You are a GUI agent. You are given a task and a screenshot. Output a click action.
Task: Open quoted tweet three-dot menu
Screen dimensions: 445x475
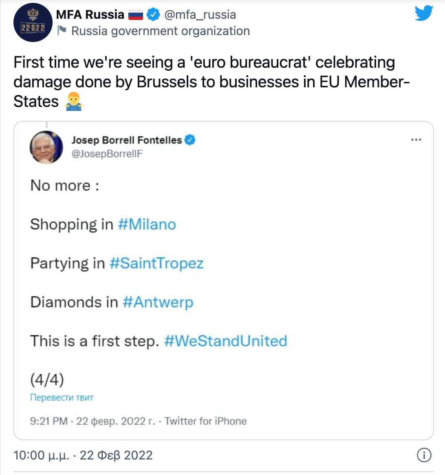tap(416, 140)
